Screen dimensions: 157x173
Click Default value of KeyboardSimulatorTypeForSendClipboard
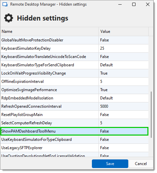point(107,65)
